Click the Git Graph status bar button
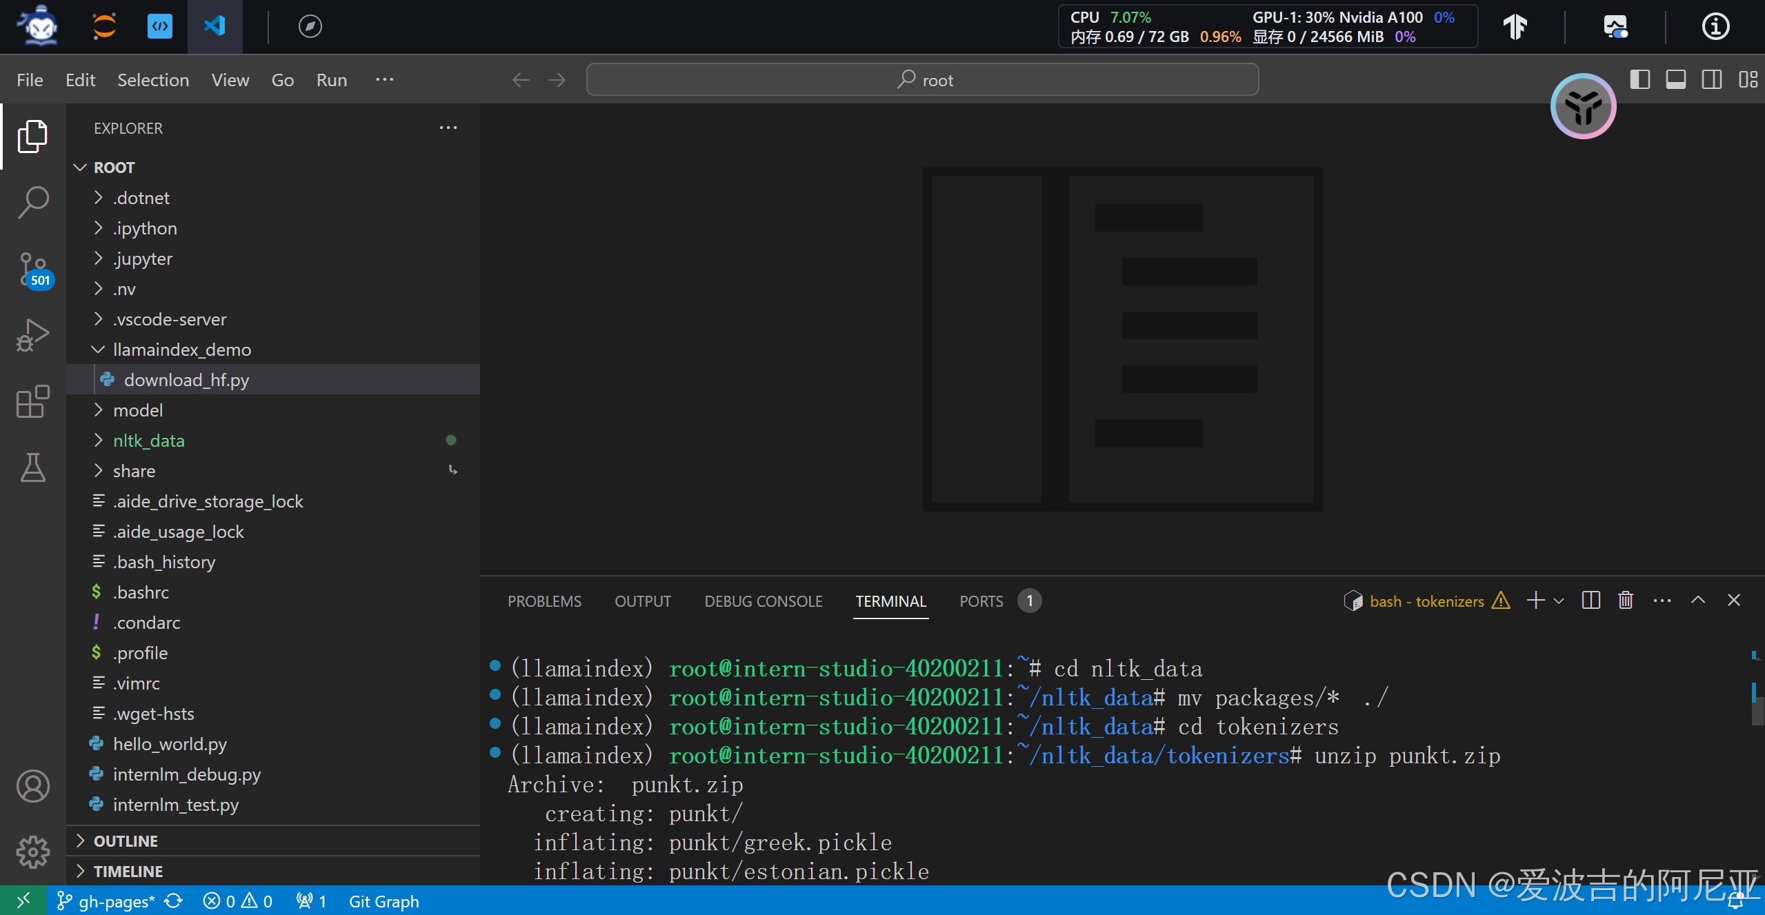1765x915 pixels. point(383,901)
